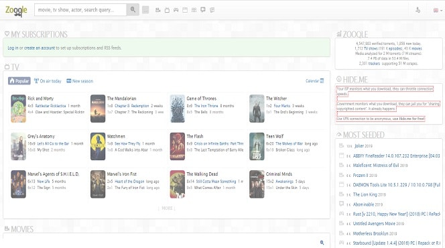Click The Witcher poster
This screenshot has height=248, width=445.
click(257, 109)
